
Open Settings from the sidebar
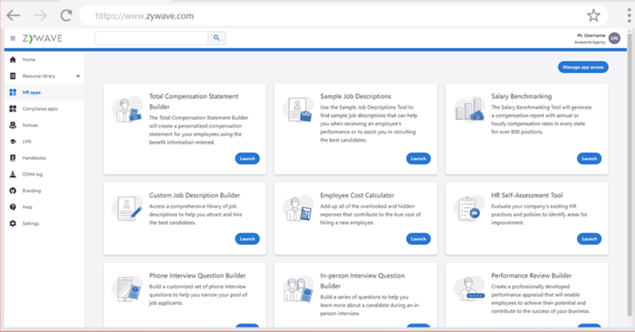coord(30,223)
